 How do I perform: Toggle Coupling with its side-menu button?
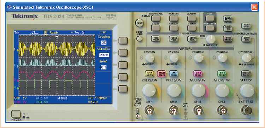tap(123, 41)
